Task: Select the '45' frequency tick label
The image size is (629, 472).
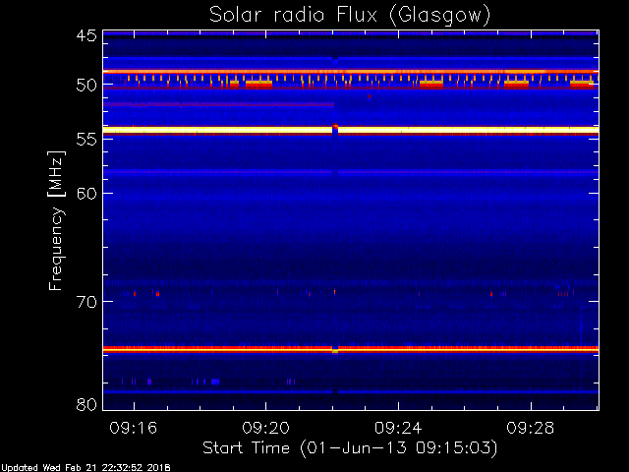Action: coord(86,35)
